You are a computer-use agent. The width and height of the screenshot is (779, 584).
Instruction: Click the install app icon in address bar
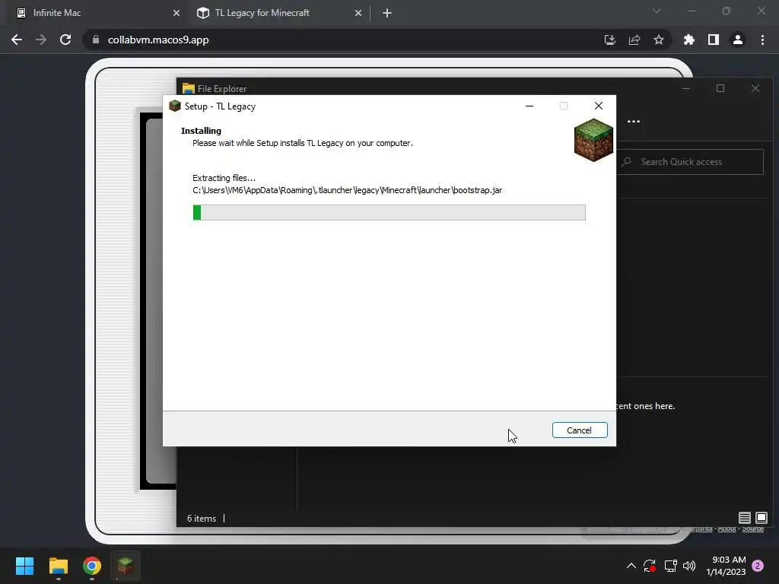point(609,40)
